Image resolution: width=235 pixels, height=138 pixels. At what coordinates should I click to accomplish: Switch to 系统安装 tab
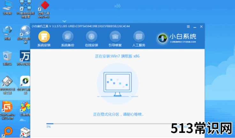coord(44,39)
